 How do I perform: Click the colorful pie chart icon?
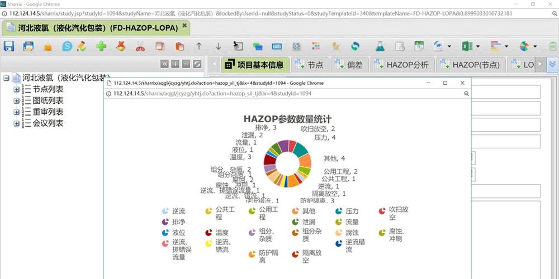coord(524,46)
